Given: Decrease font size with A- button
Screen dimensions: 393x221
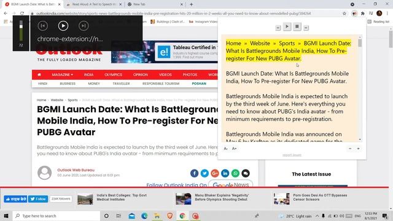Looking at the screenshot, I should (x=226, y=149).
